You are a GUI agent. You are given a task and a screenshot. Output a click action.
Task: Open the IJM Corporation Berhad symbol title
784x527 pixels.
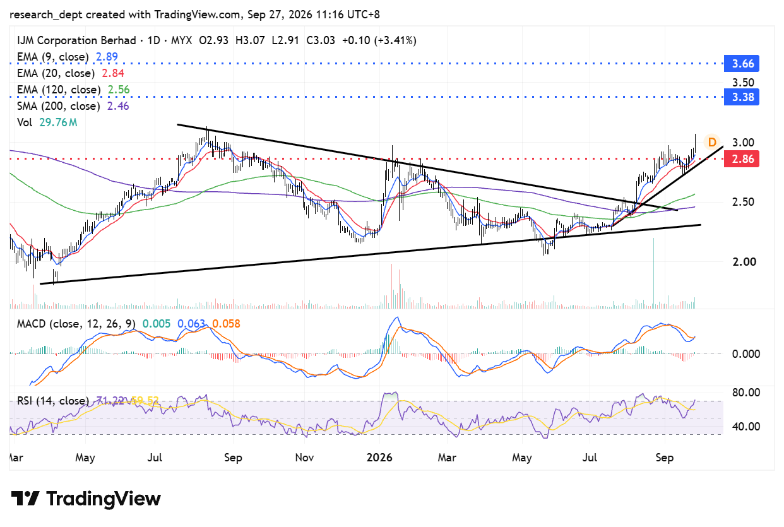coord(76,40)
